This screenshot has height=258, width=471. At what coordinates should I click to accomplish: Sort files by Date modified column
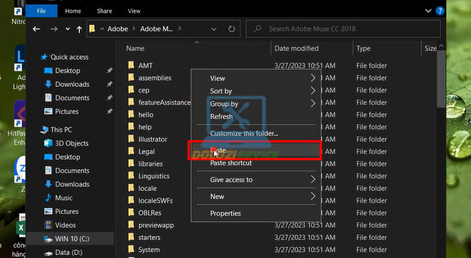click(x=296, y=49)
